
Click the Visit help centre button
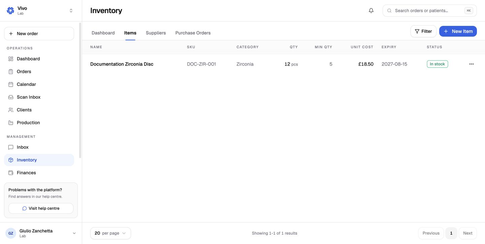(x=41, y=208)
